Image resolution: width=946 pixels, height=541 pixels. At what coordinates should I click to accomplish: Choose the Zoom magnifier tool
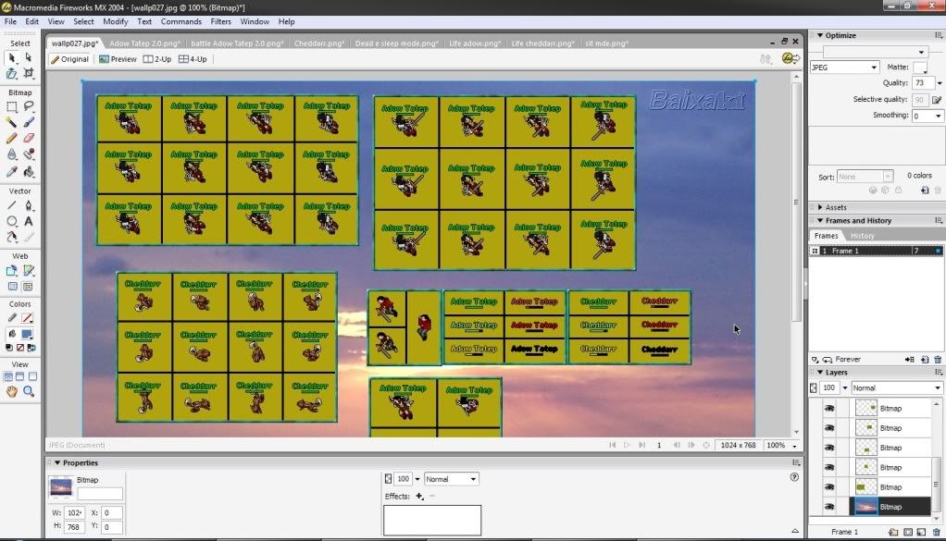coord(29,392)
